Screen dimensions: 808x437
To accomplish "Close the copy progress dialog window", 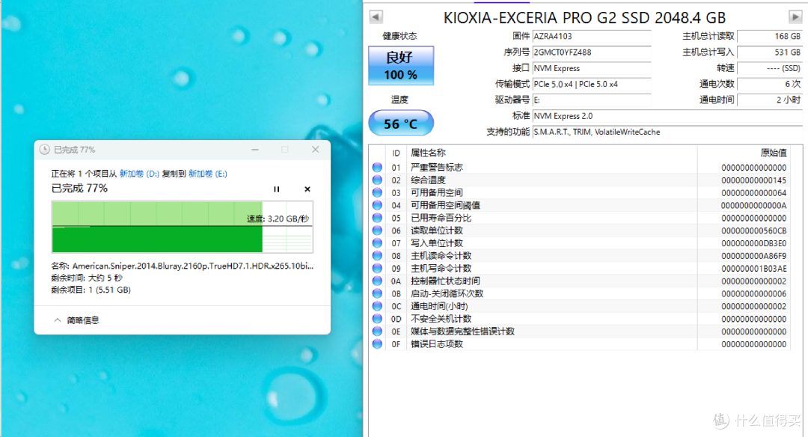I will click(x=316, y=150).
